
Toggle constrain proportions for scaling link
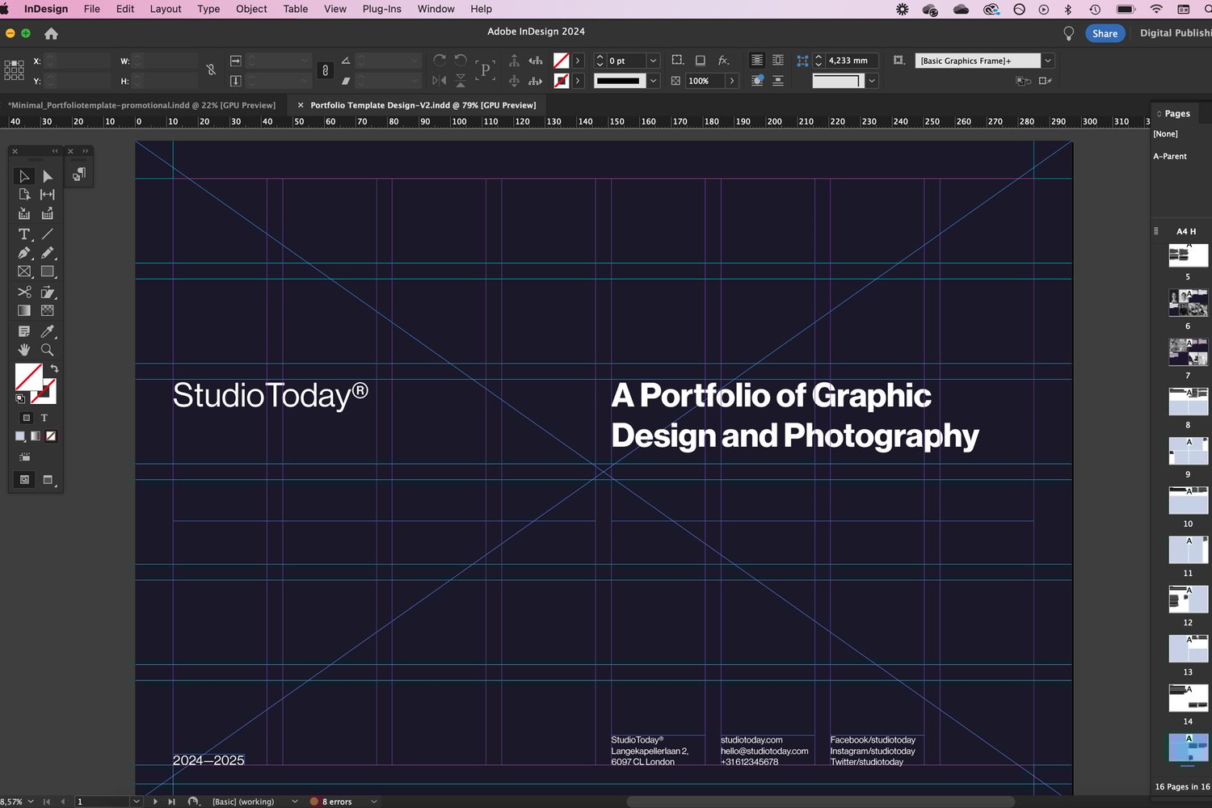pyautogui.click(x=325, y=70)
